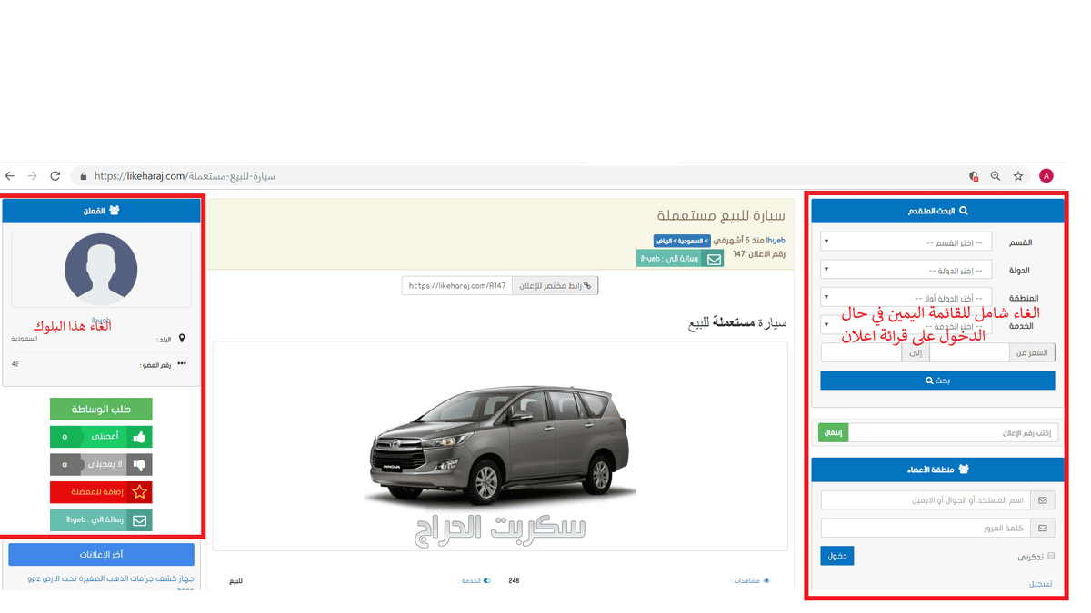Click the users icon in المعلن header

114,211
